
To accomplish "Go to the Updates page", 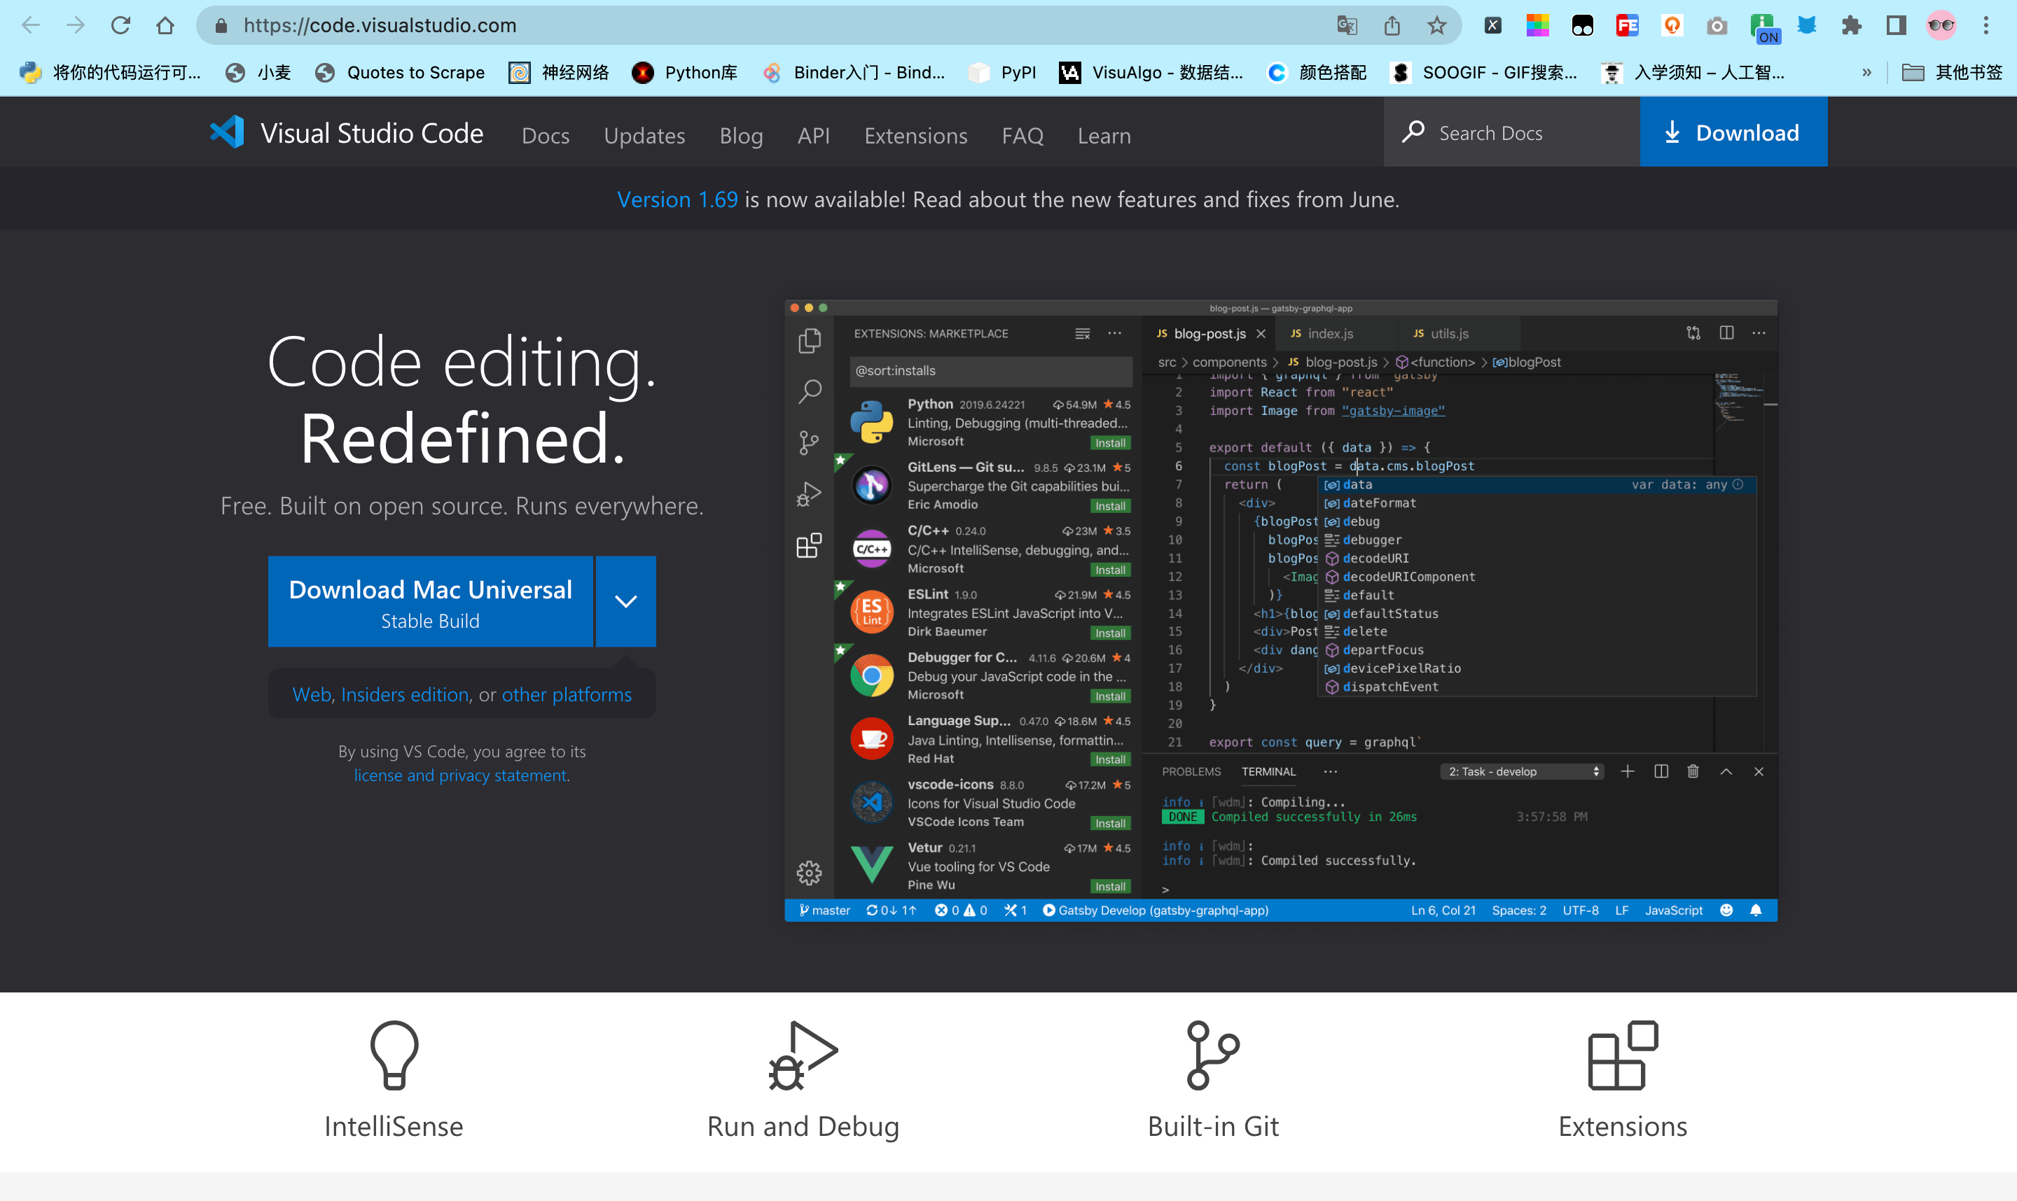I will (644, 135).
